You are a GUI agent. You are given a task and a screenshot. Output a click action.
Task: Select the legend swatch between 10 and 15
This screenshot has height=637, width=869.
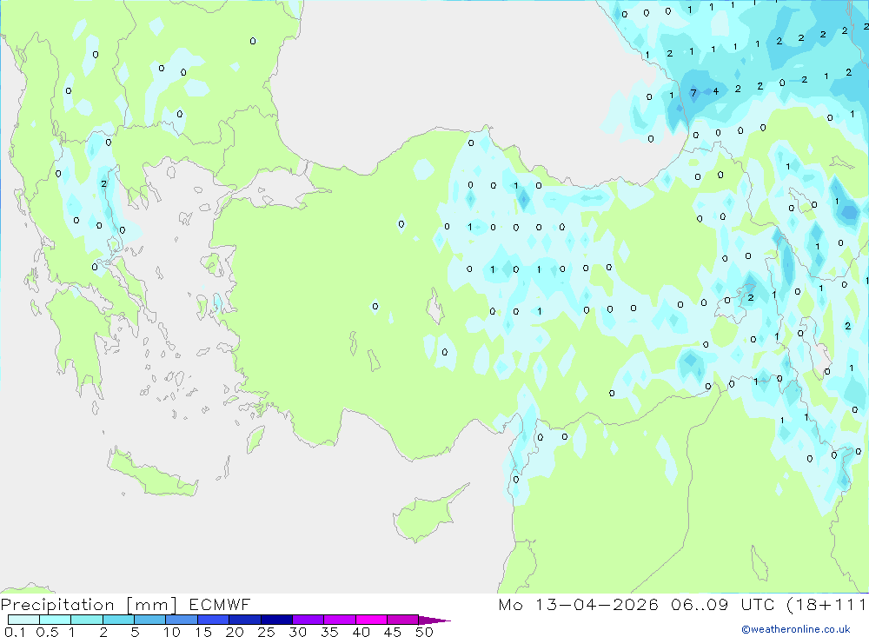[182, 620]
